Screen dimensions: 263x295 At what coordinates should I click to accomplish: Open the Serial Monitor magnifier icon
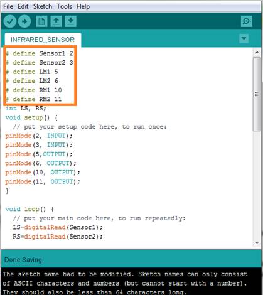(x=247, y=21)
